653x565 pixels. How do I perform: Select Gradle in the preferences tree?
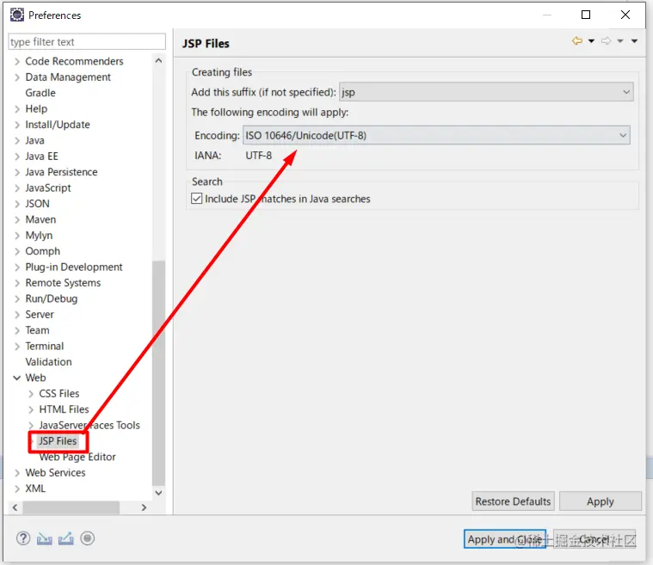[40, 93]
